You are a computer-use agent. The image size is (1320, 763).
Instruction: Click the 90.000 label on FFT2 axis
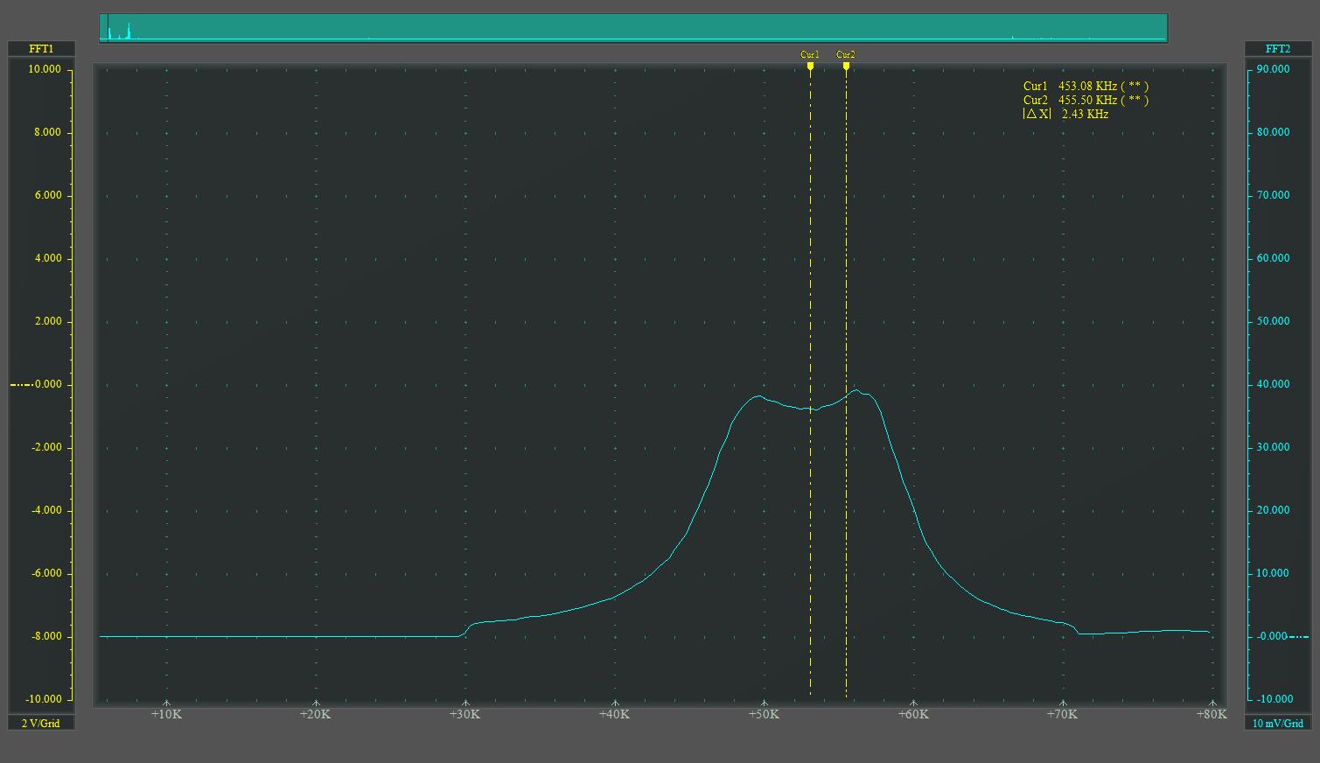coord(1273,69)
